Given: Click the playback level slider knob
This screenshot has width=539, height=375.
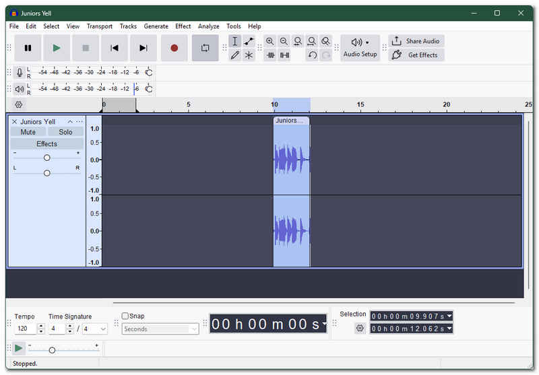Looking at the screenshot, I should pos(149,89).
